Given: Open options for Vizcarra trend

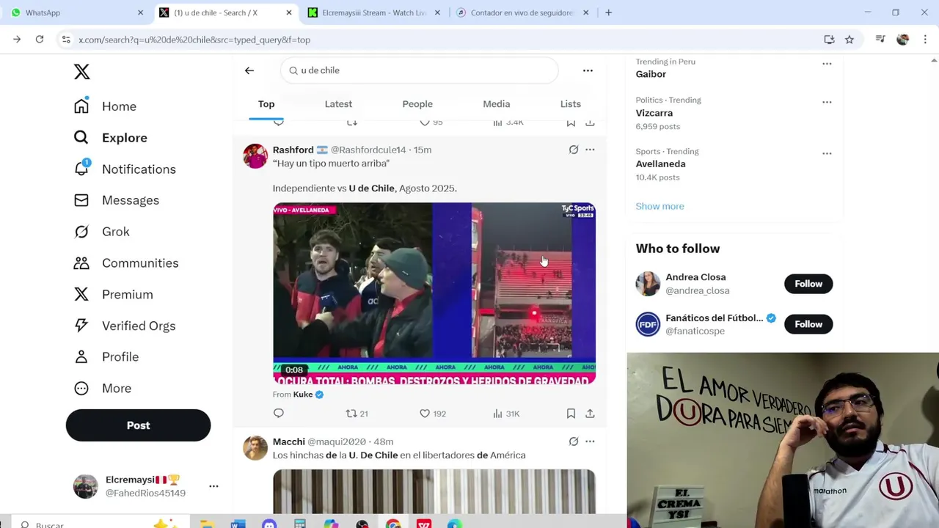Looking at the screenshot, I should [827, 102].
